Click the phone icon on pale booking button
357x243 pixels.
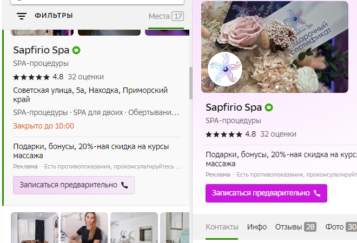[124, 185]
